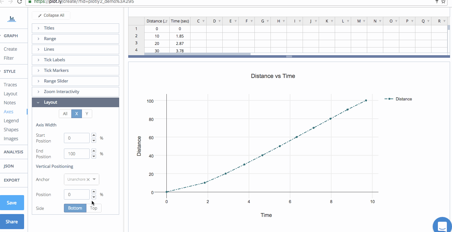The width and height of the screenshot is (452, 232).
Task: Expand the Tick Labels section
Action: click(x=75, y=60)
